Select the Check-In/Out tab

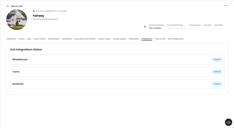[39, 39]
